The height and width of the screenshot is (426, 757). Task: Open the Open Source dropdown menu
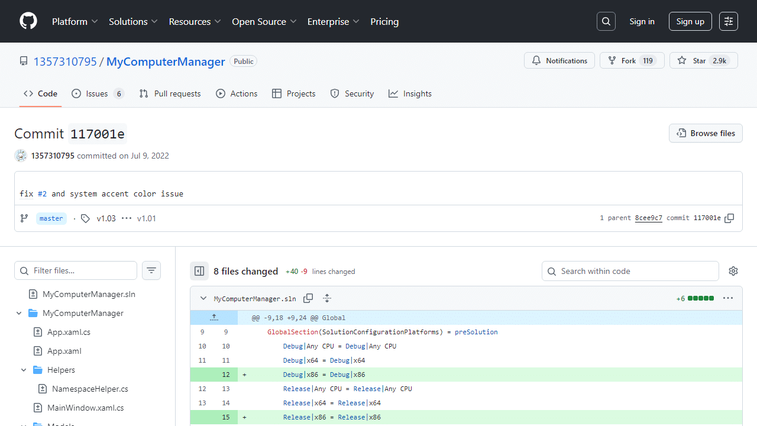coord(264,21)
